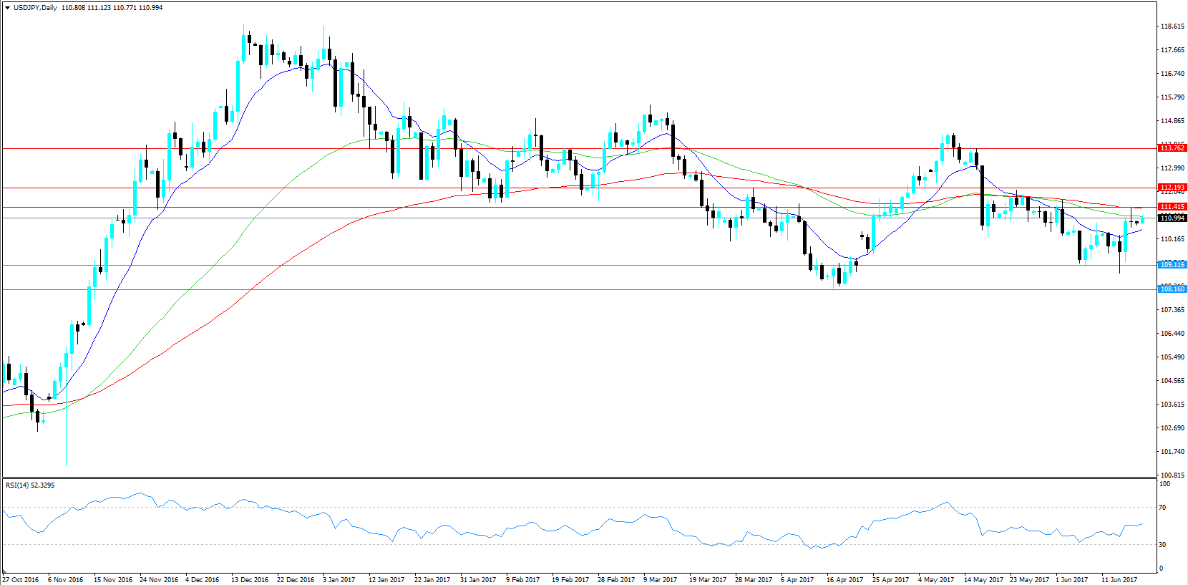The image size is (1188, 585).
Task: Click the 6 Nov 2016 date label
Action: [65, 580]
